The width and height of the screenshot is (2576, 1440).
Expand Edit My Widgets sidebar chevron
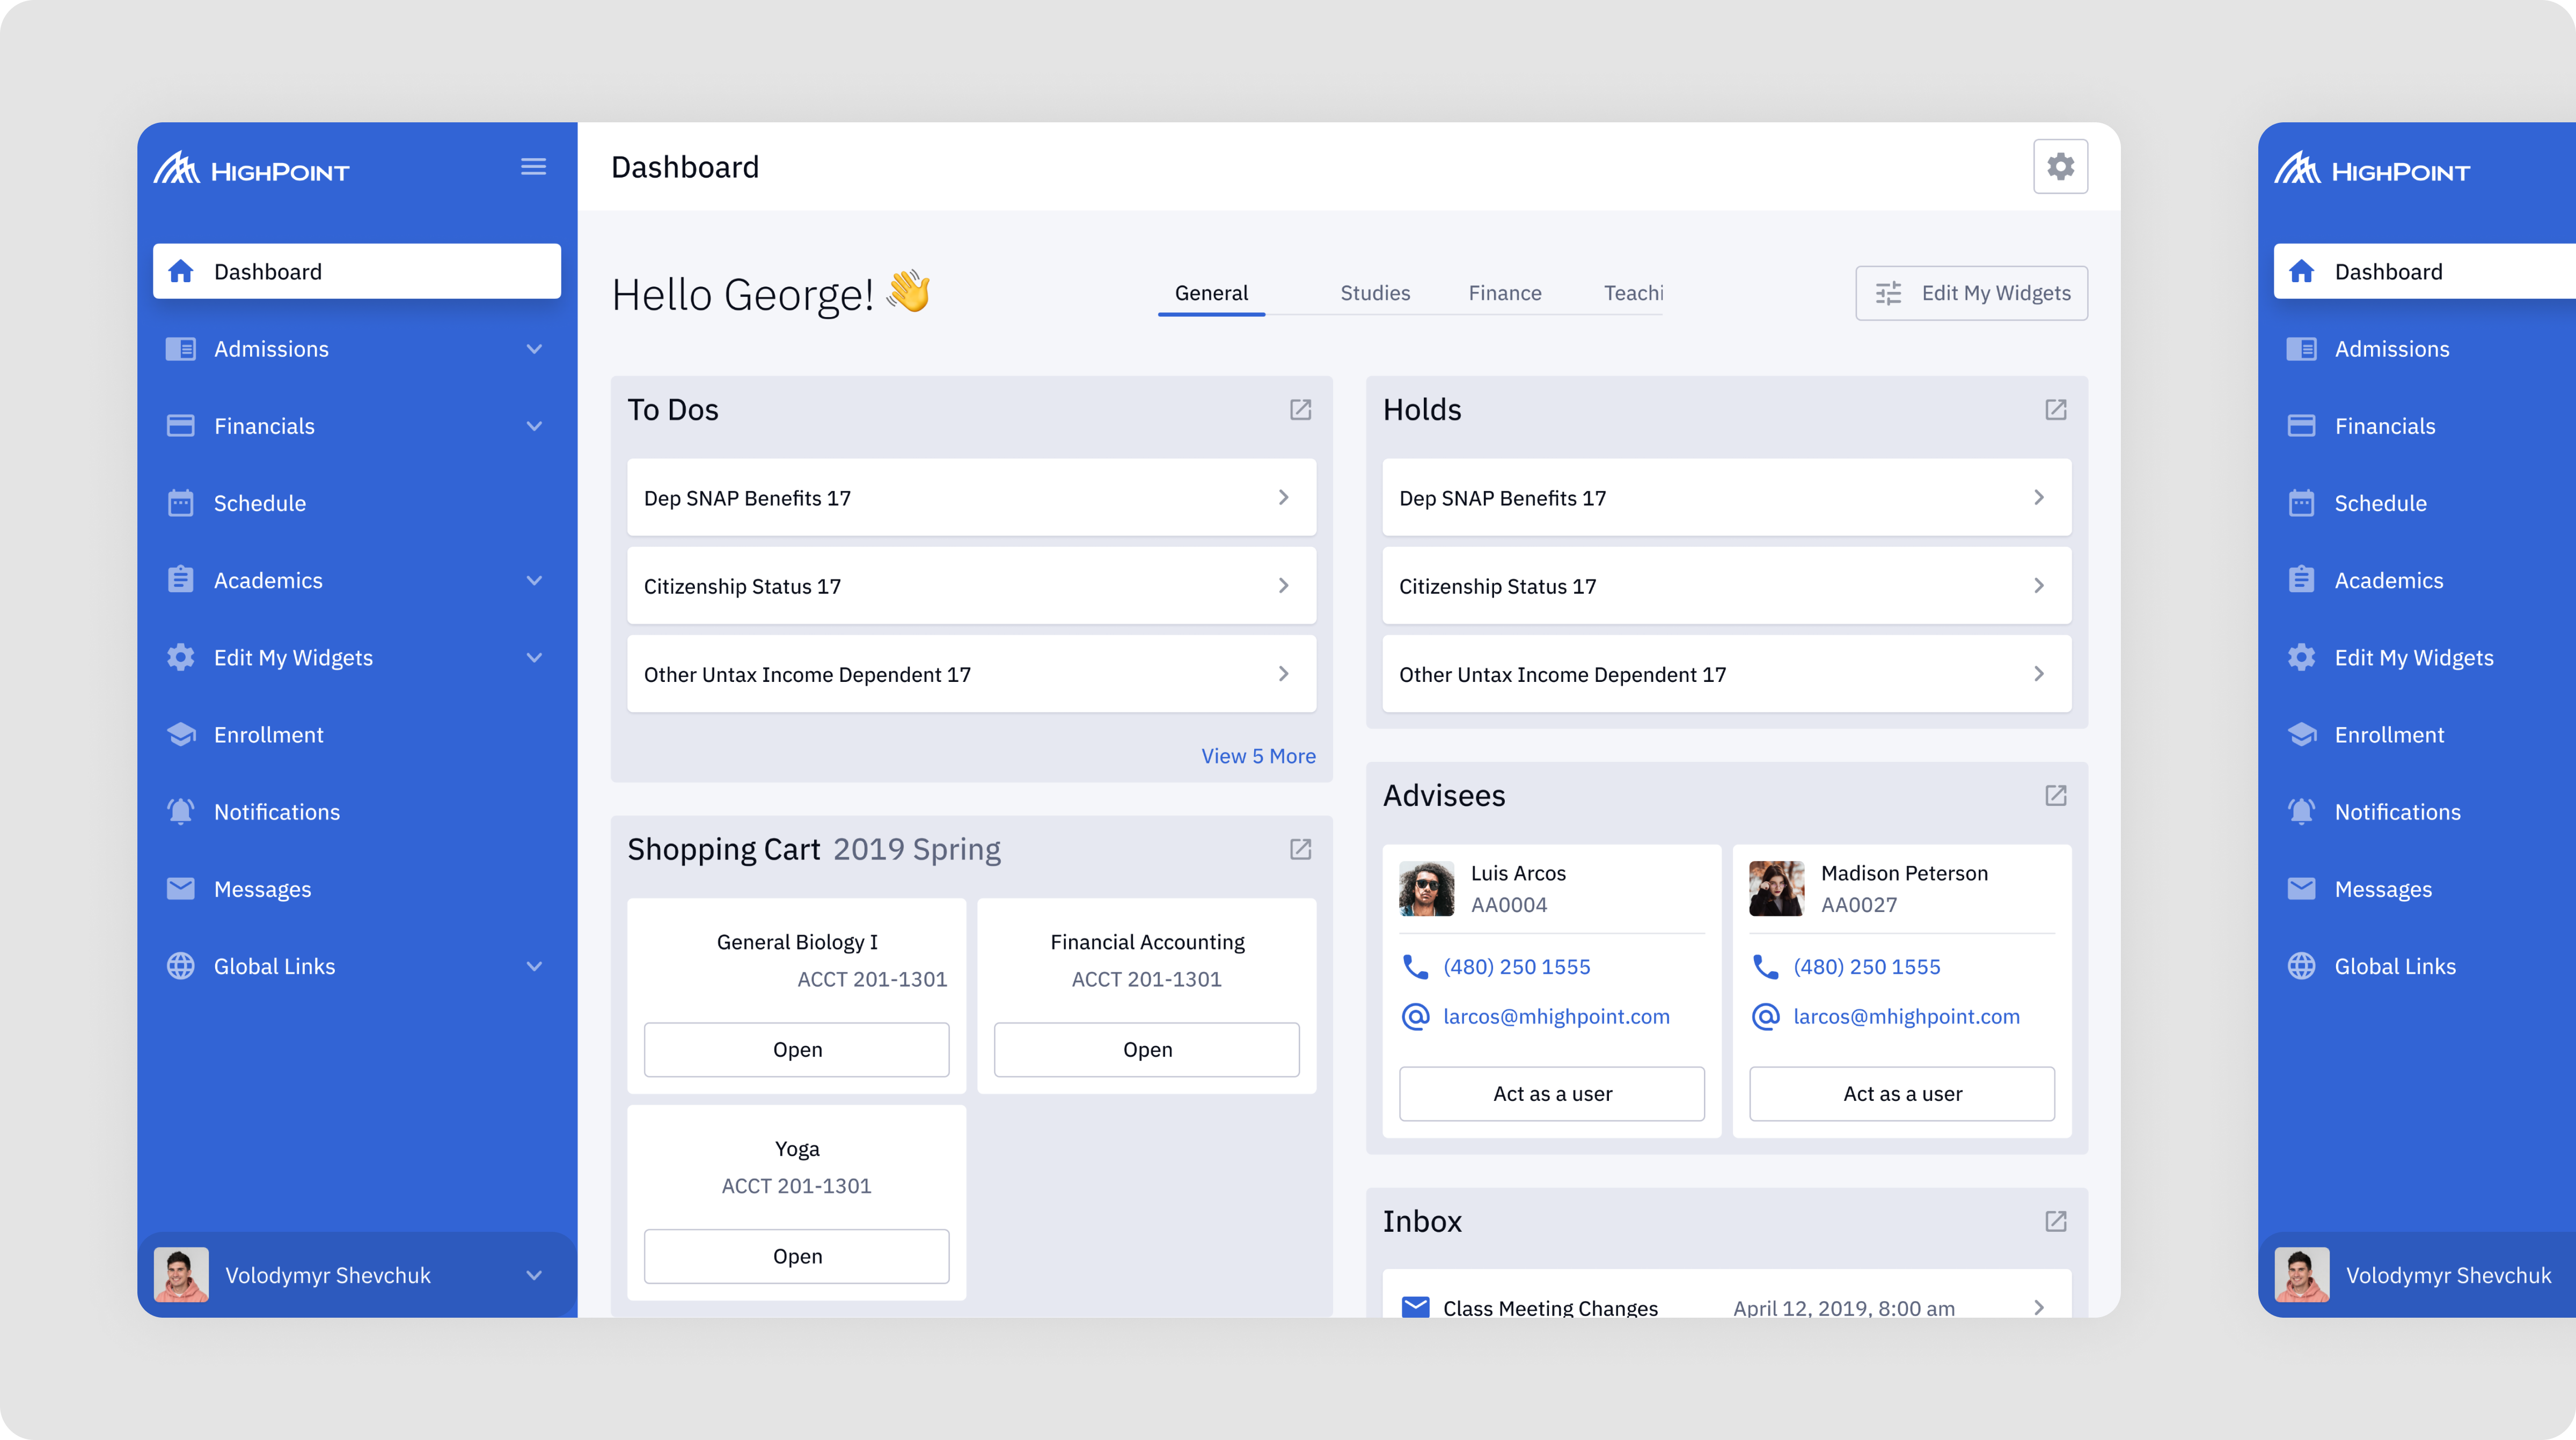pos(534,658)
